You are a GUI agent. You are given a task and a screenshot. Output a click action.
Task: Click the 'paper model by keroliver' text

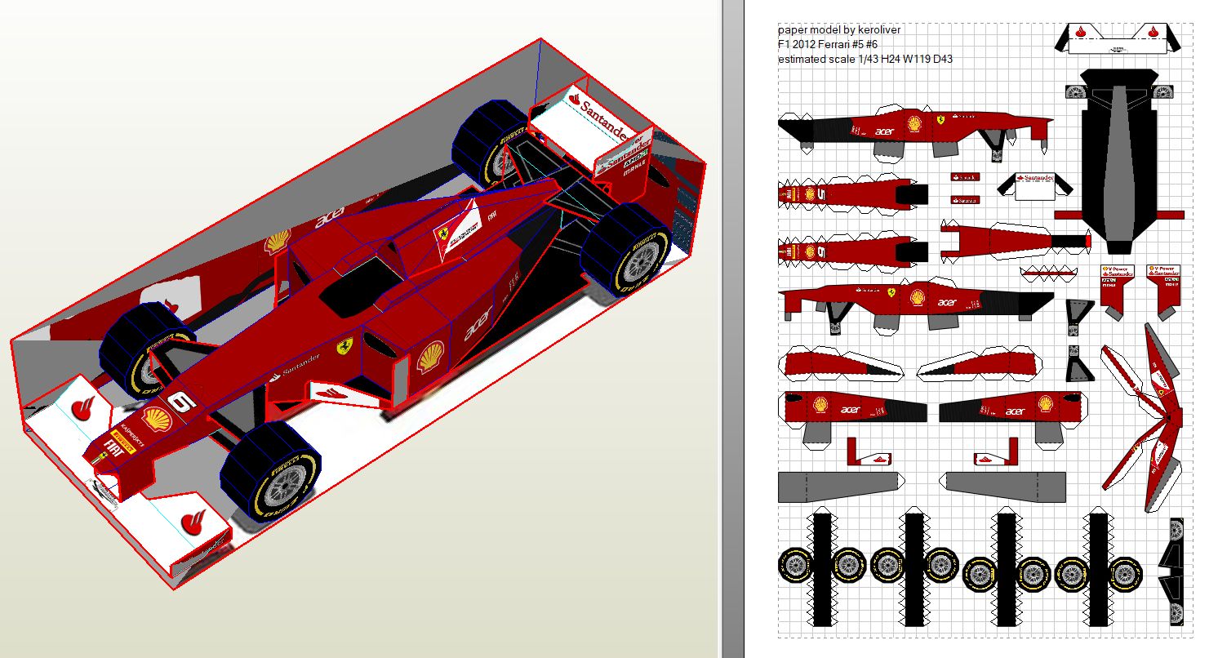(838, 29)
